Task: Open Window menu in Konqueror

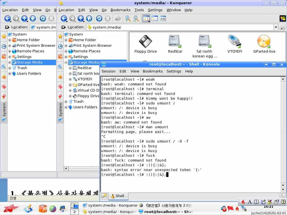Action: pyautogui.click(x=174, y=10)
